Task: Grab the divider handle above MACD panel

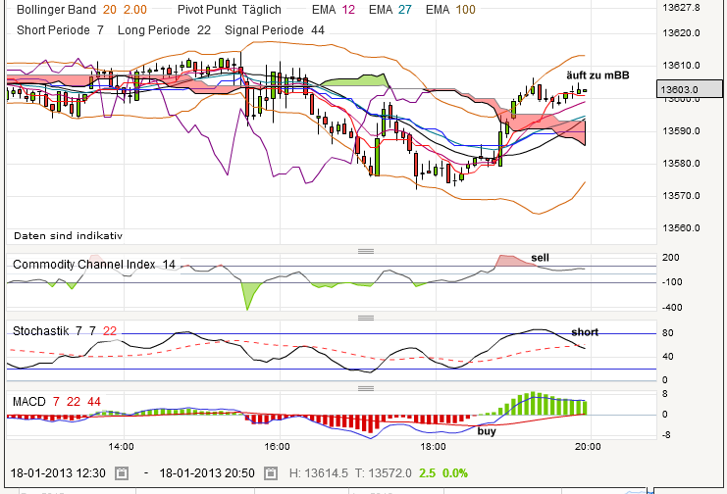Action: coord(366,388)
